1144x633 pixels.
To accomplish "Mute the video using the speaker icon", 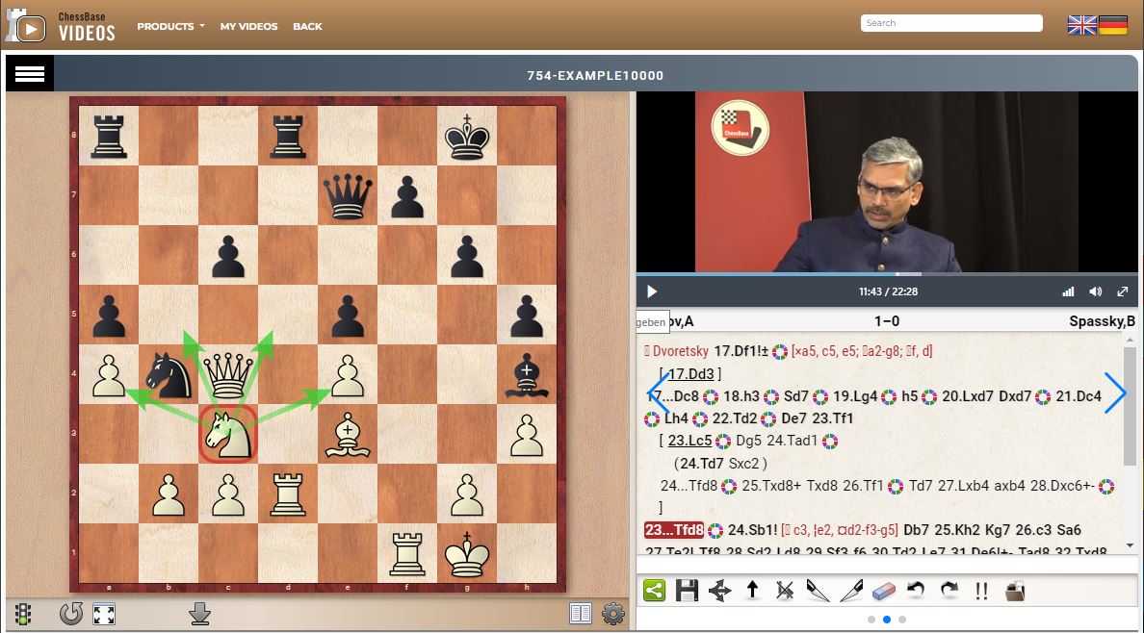I will (x=1095, y=291).
